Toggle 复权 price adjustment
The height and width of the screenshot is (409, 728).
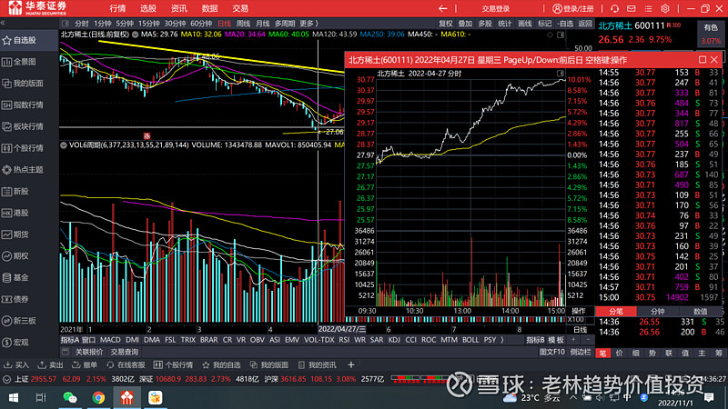(446, 23)
